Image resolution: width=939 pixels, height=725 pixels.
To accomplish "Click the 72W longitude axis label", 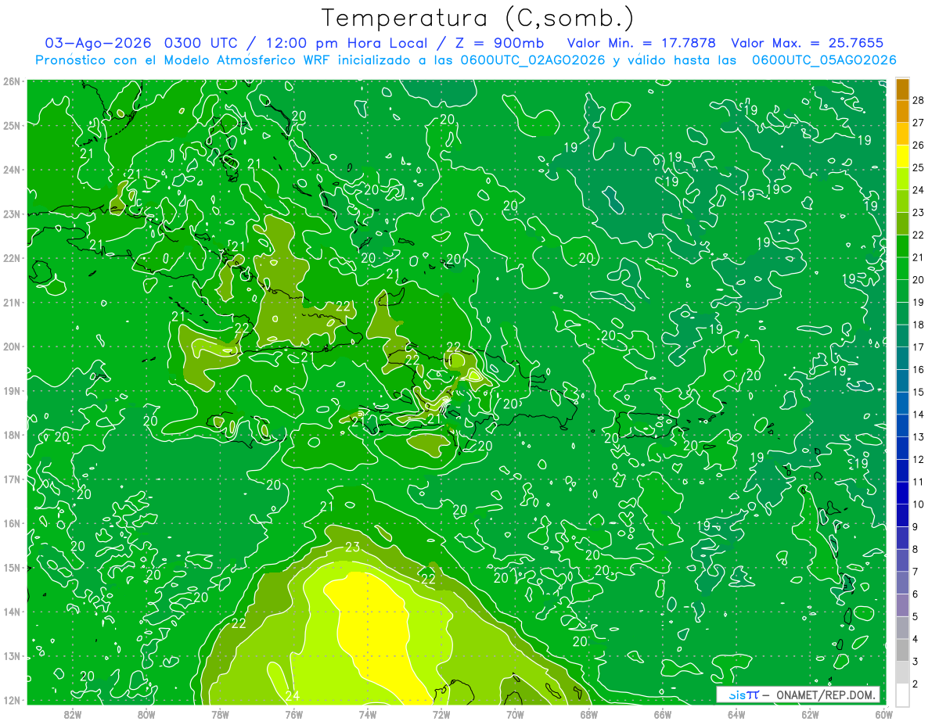I will tap(441, 714).
